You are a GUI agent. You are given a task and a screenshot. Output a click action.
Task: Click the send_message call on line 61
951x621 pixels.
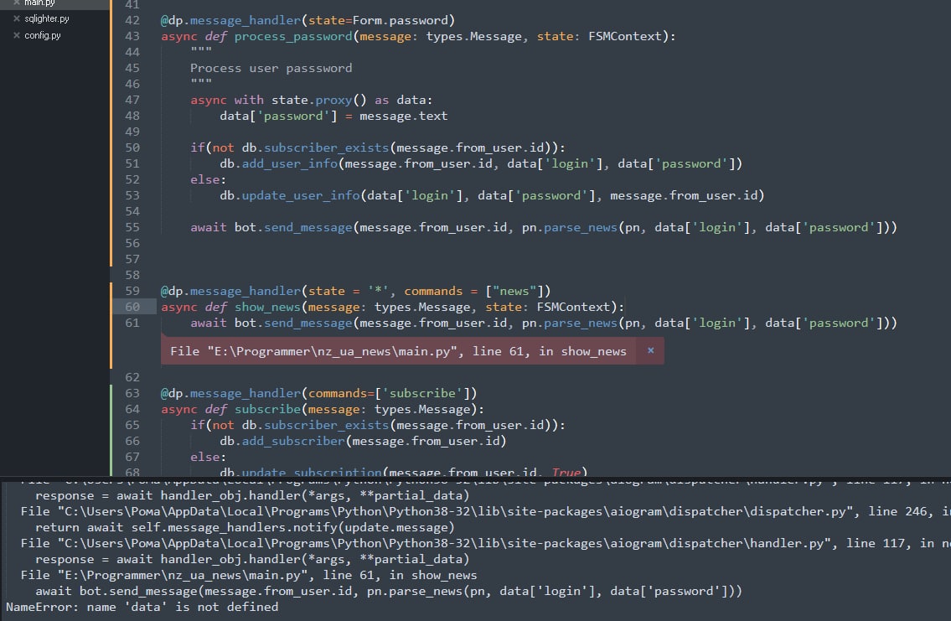coord(544,323)
